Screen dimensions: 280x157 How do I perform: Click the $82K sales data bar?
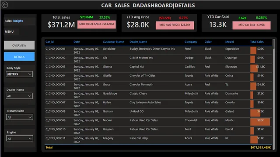260,122
